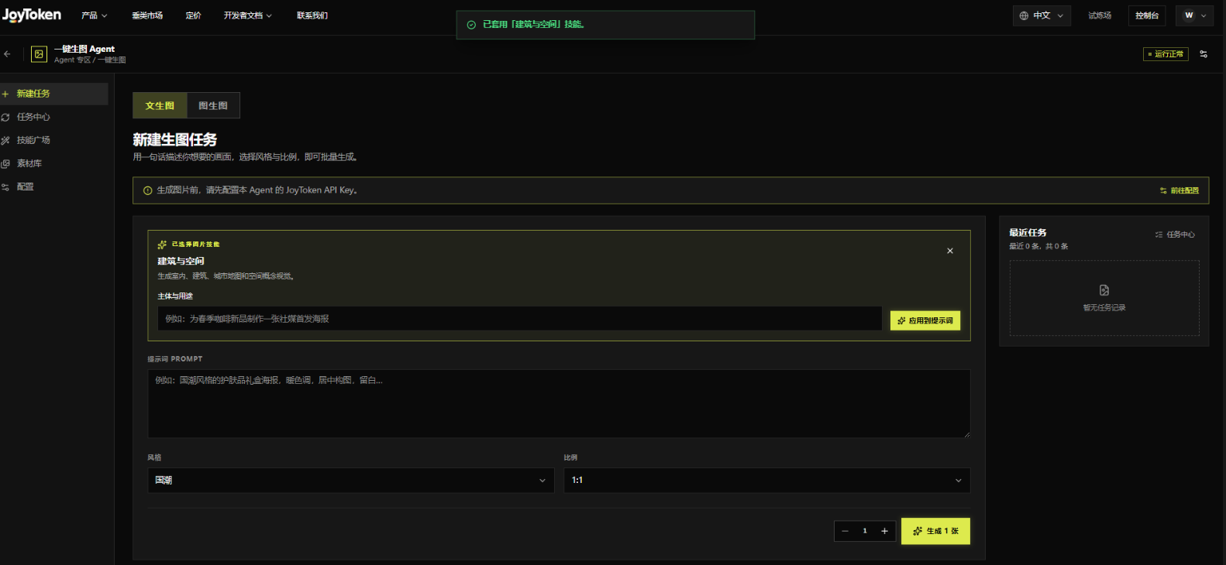Screen dimensions: 1226x565
Task: Open the 中文 language selector
Action: [1042, 15]
